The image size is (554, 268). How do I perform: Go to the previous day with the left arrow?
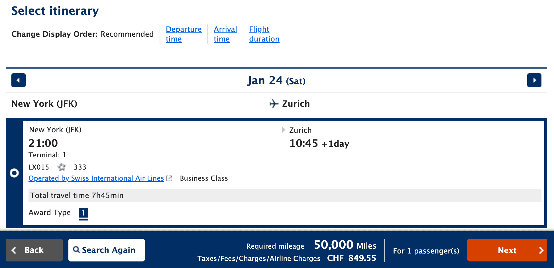click(18, 81)
